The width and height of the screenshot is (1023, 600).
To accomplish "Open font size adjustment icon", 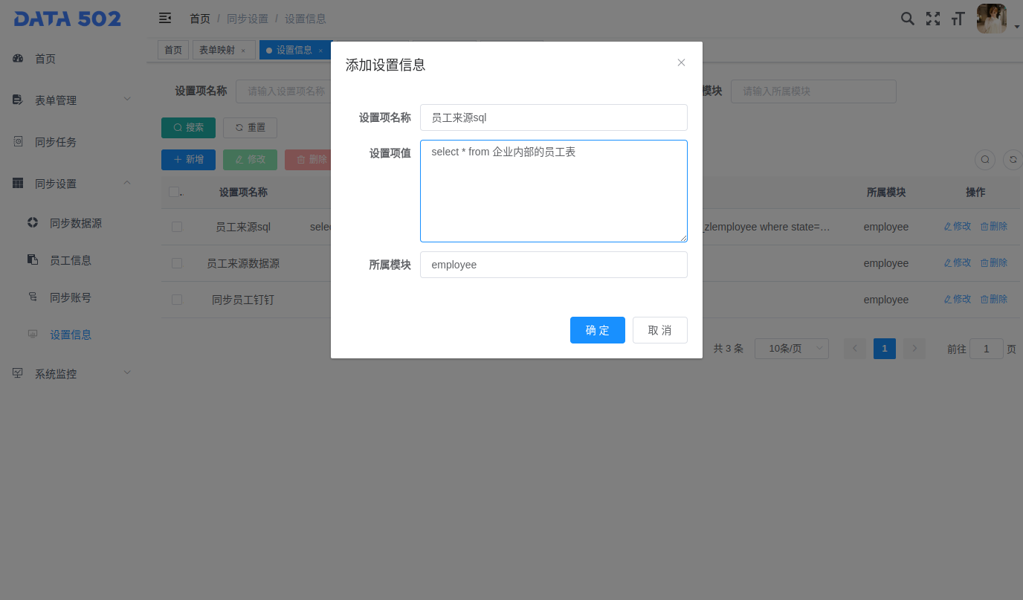I will click(958, 19).
